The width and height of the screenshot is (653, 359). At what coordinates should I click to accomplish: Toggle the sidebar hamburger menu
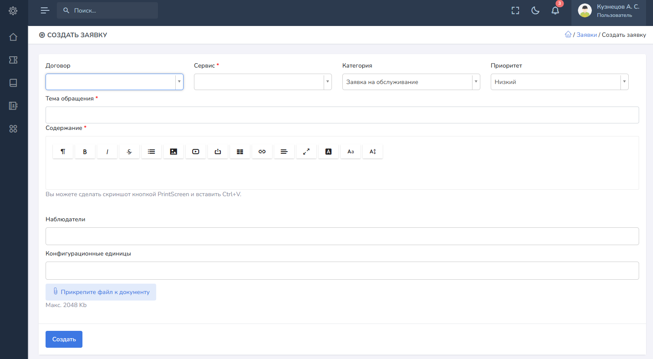point(45,10)
